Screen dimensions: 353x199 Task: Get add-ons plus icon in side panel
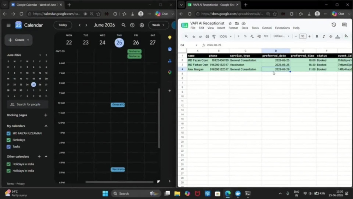tap(170, 90)
